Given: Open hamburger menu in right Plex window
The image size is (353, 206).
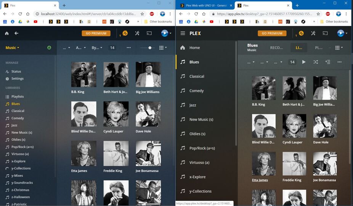Looking at the screenshot, I should tap(183, 33).
